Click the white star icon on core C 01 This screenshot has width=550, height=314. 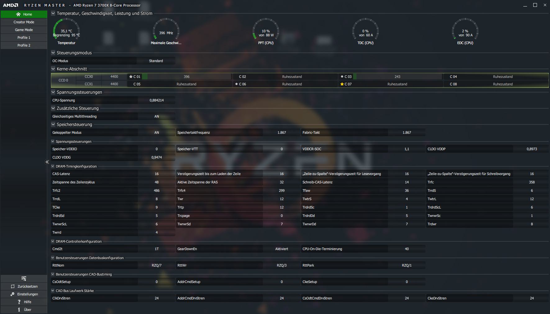(x=131, y=77)
